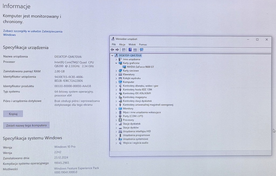Image resolution: width=276 pixels, height=176 pixels.
Task: Click the chip icon for Procesory
Action: point(120,120)
